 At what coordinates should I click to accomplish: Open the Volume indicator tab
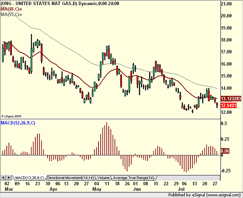(104, 178)
